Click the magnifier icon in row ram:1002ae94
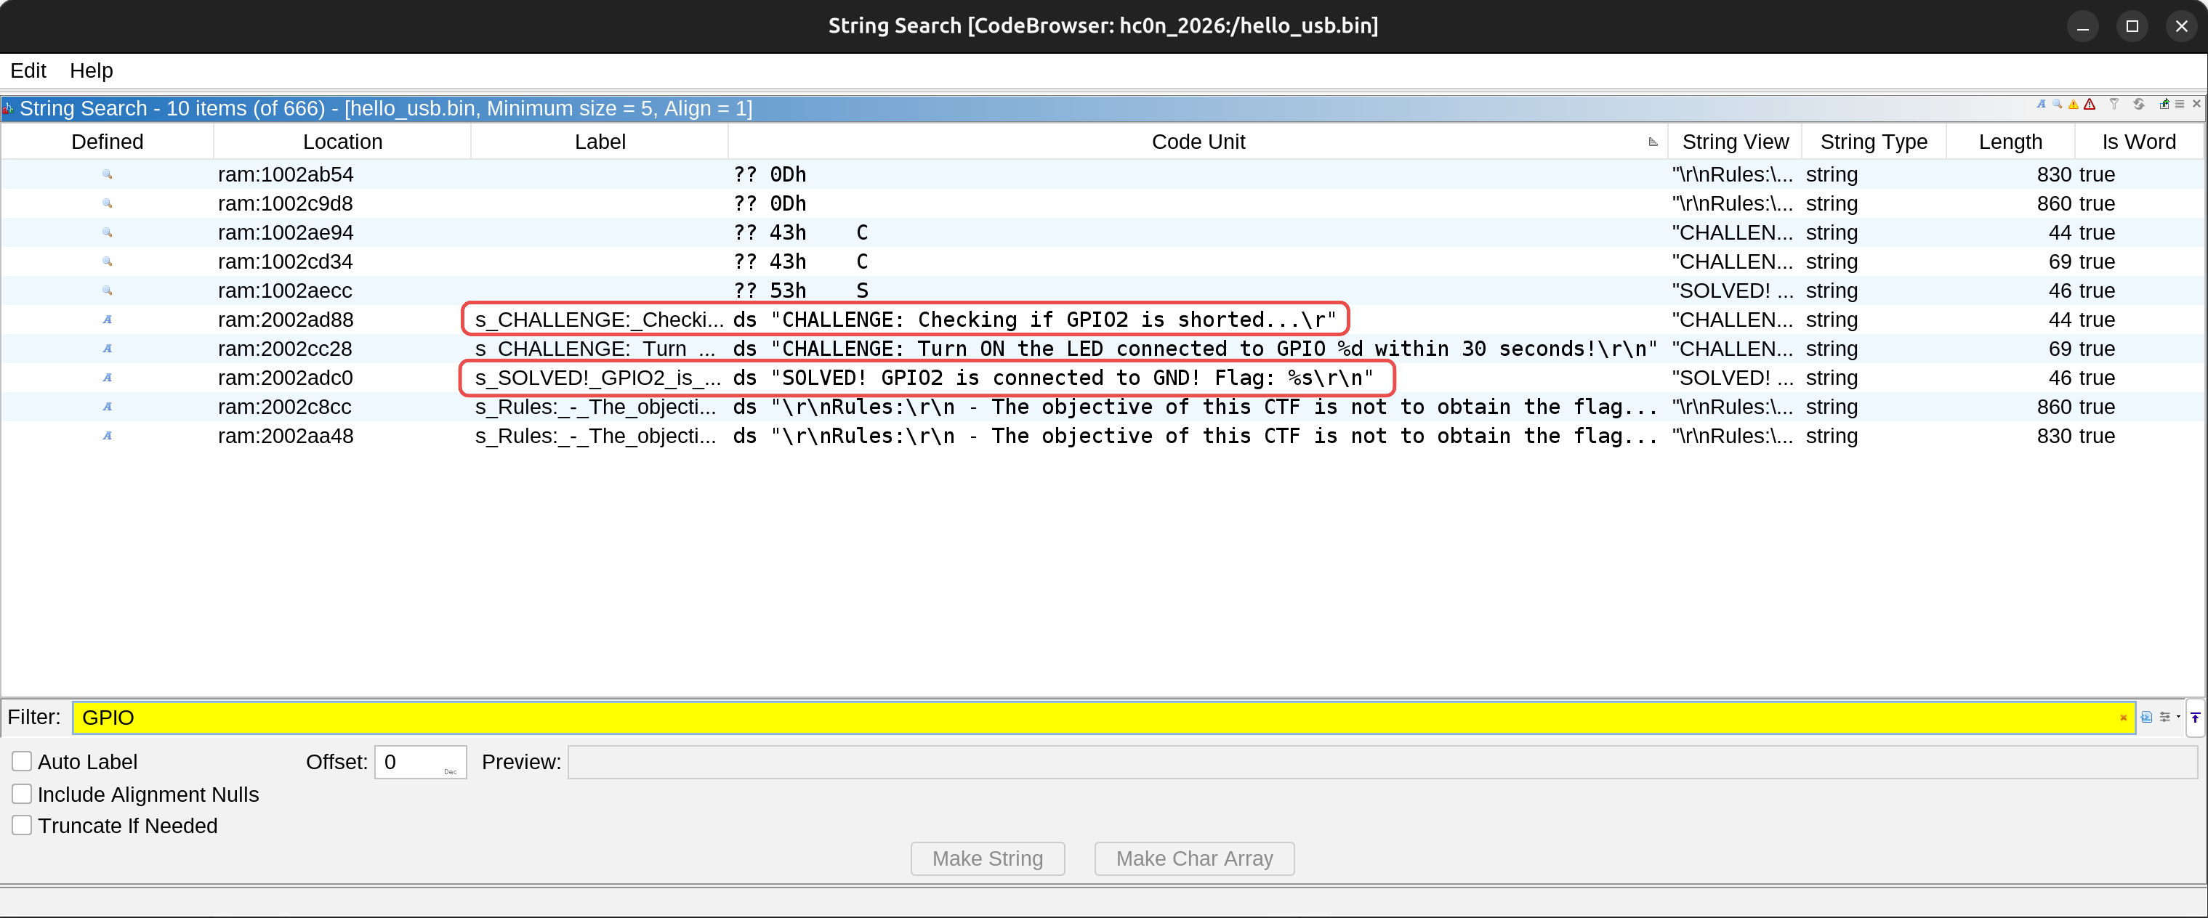Viewport: 2208px width, 918px height. [107, 233]
